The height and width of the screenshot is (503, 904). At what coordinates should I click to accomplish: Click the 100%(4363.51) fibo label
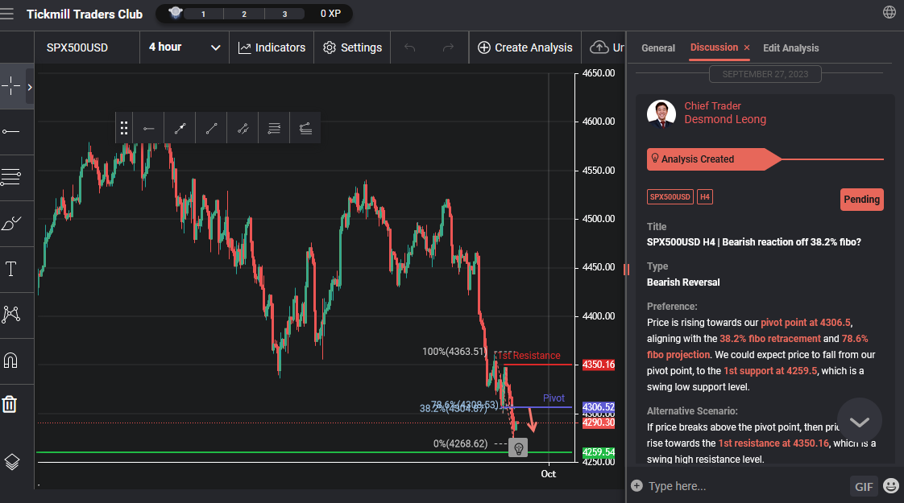(455, 352)
